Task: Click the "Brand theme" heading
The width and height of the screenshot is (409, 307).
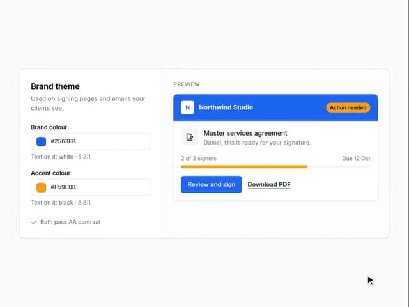Action: point(56,86)
